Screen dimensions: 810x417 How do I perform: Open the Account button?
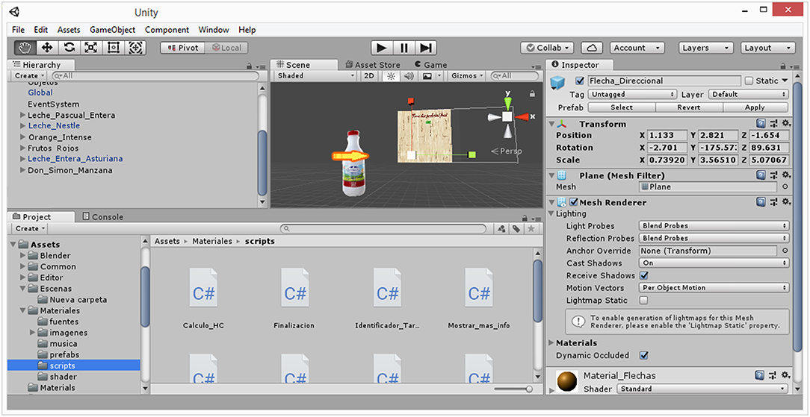click(x=637, y=48)
